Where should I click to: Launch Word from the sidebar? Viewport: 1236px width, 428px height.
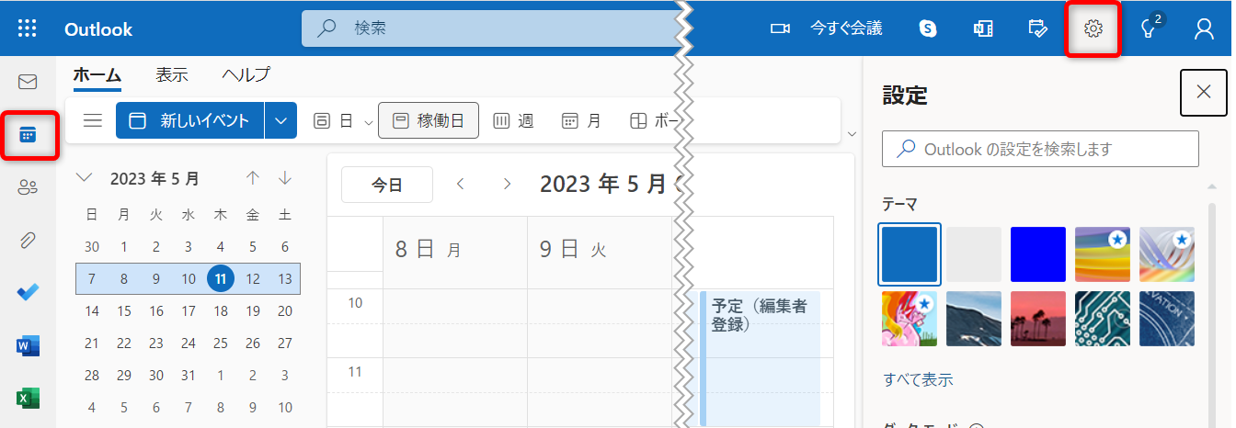(28, 346)
